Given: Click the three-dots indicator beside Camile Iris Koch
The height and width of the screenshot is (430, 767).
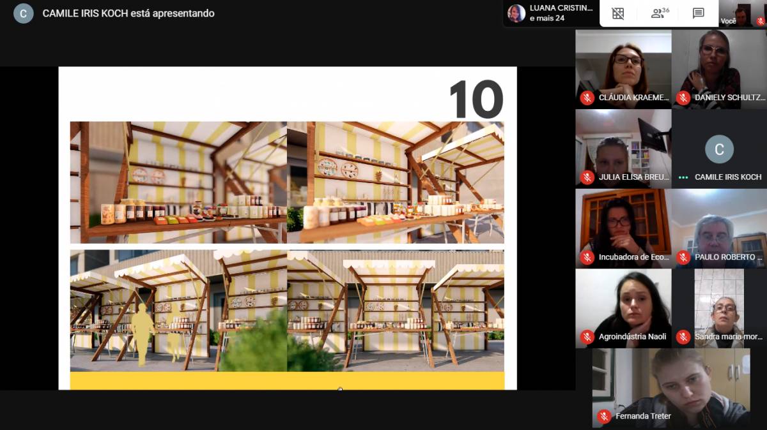Looking at the screenshot, I should [x=683, y=177].
